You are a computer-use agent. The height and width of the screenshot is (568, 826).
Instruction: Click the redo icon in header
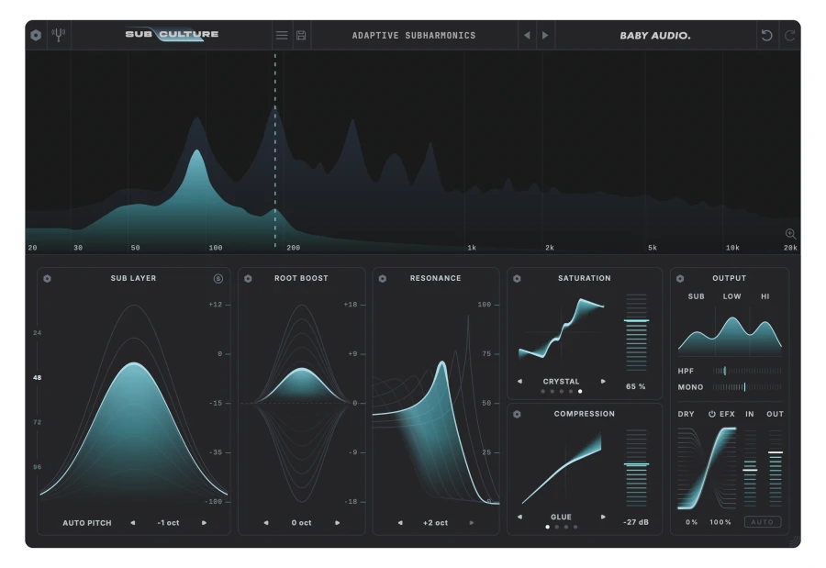point(789,35)
